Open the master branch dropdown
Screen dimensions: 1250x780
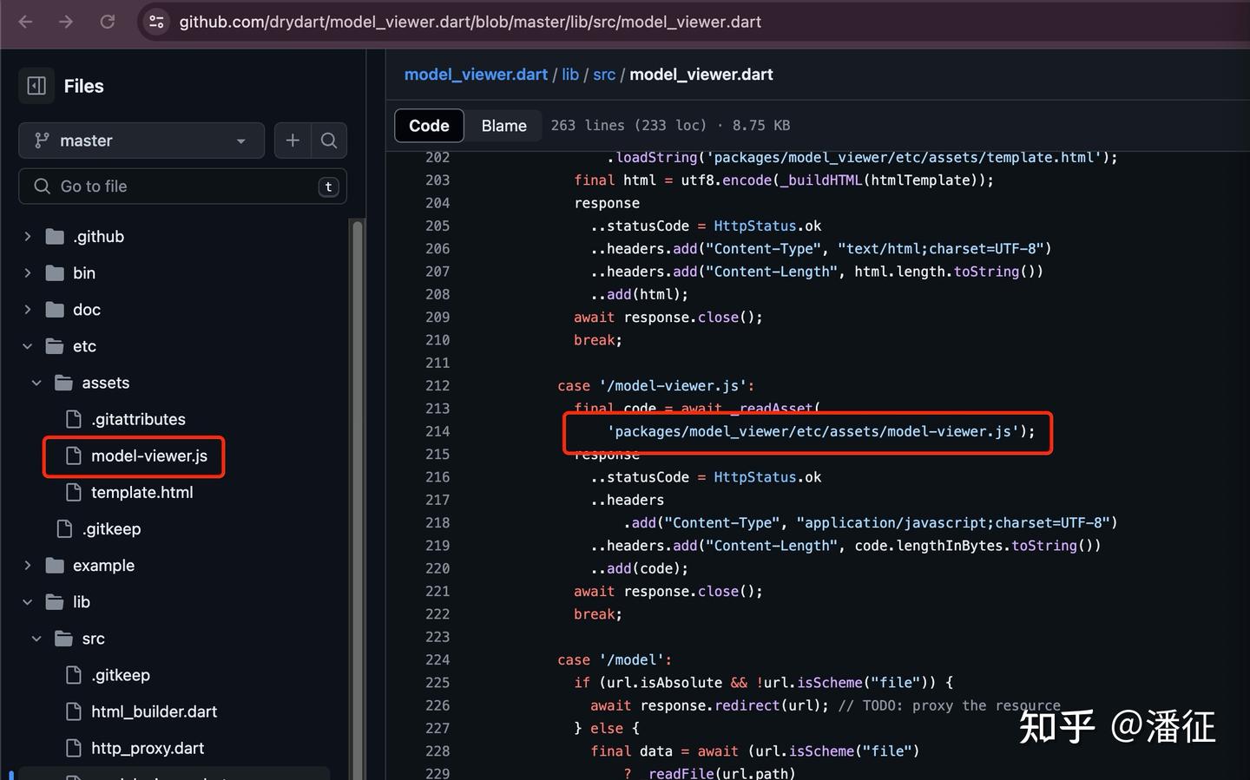coord(141,141)
